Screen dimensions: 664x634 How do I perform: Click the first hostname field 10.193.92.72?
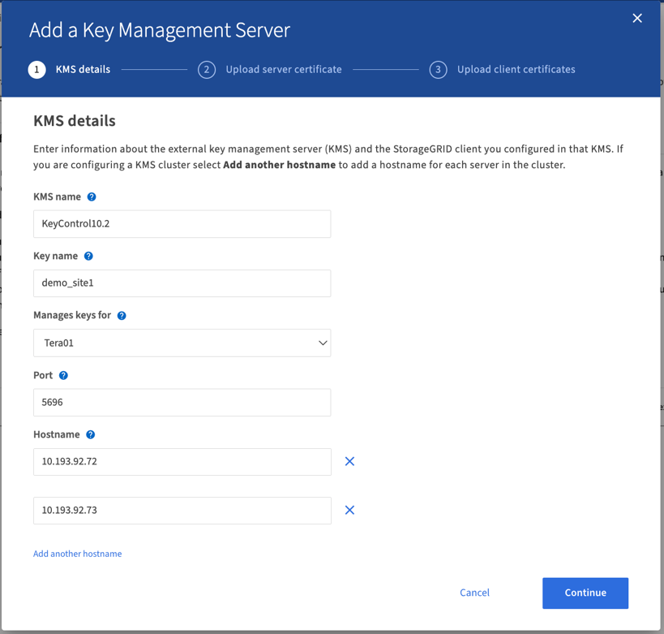point(182,462)
